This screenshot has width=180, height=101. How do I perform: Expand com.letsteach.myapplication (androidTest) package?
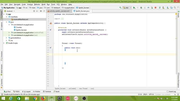coord(9,33)
